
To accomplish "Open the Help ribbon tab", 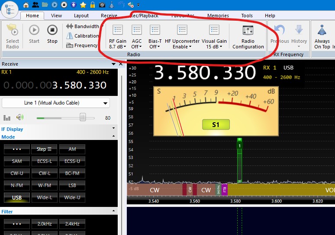I will point(270,16).
